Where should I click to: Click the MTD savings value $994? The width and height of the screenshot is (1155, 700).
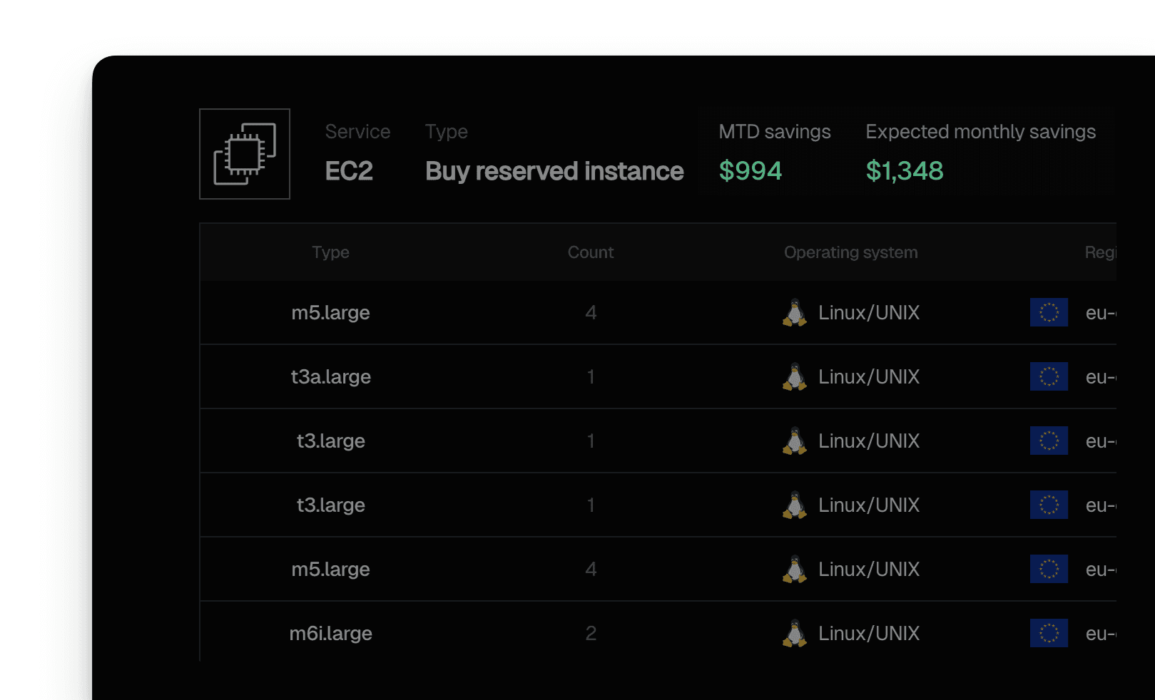click(x=751, y=170)
